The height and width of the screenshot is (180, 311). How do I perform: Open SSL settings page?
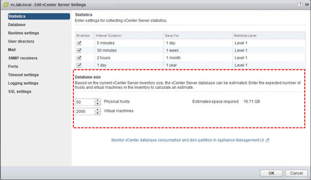[20, 91]
